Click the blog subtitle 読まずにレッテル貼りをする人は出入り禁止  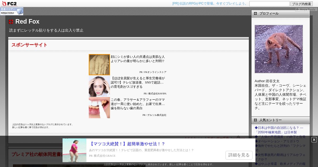point(46,30)
